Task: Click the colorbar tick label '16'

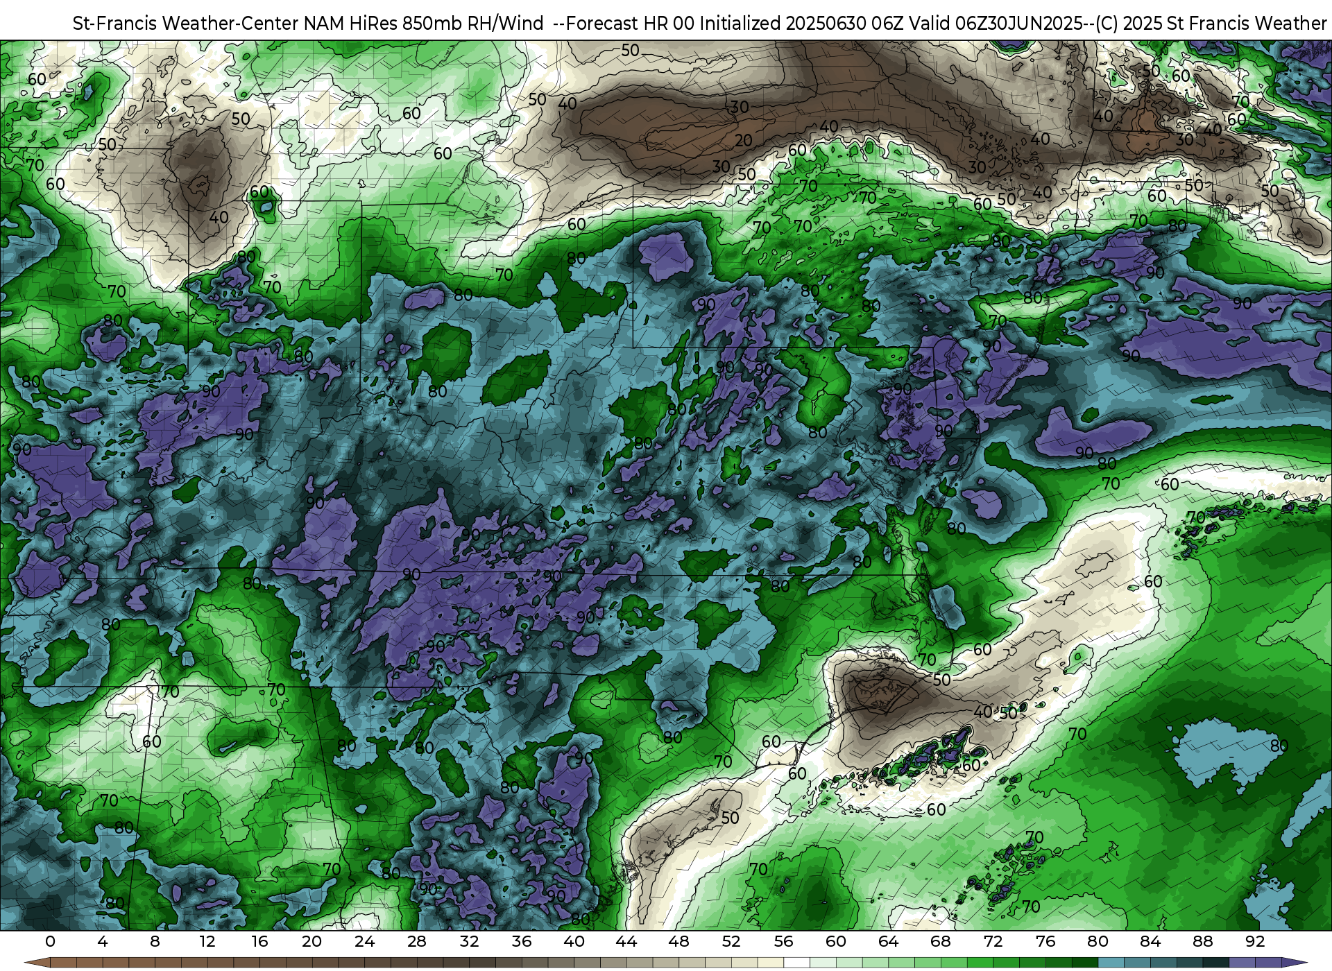Action: click(259, 941)
